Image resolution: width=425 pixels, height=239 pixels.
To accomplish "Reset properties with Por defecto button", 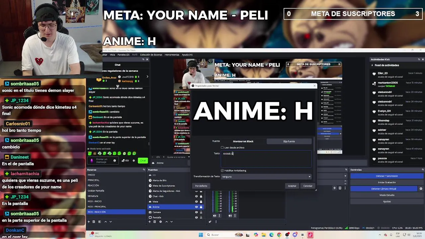I will tap(201, 186).
